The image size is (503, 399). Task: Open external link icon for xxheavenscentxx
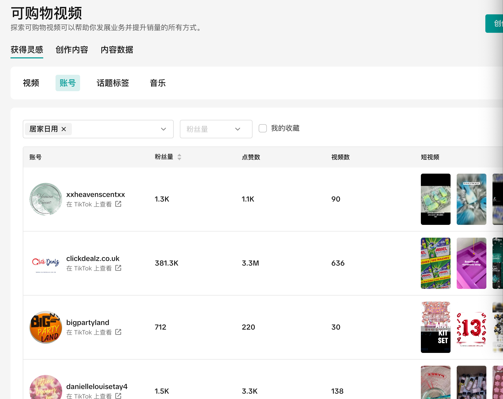[x=118, y=204]
